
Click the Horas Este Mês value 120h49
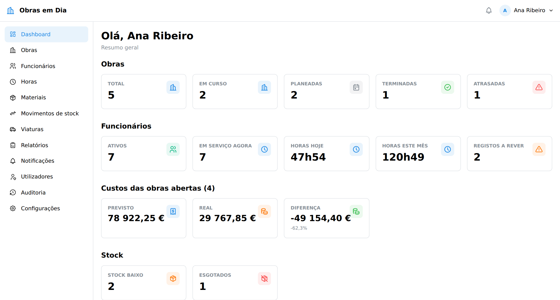pyautogui.click(x=403, y=157)
